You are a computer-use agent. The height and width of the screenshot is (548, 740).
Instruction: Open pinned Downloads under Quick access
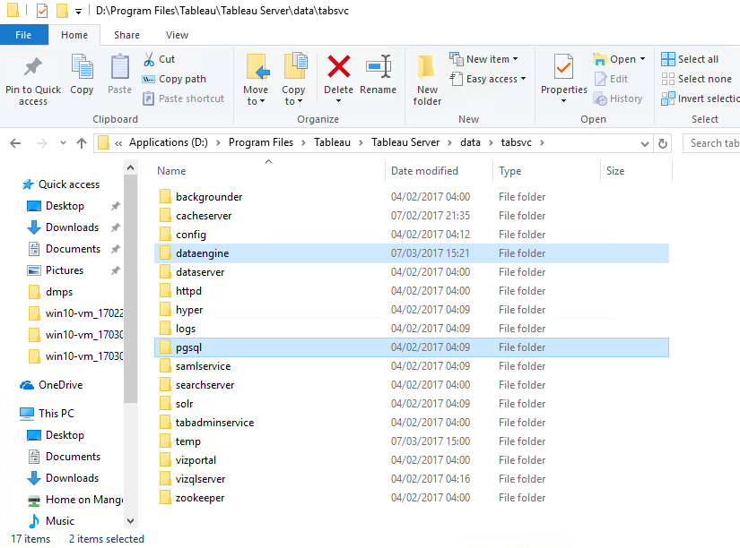tap(72, 227)
